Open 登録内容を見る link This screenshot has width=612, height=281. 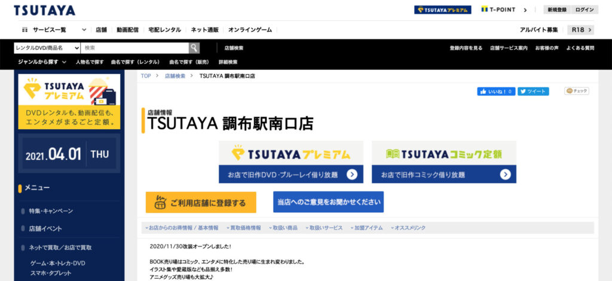(466, 48)
